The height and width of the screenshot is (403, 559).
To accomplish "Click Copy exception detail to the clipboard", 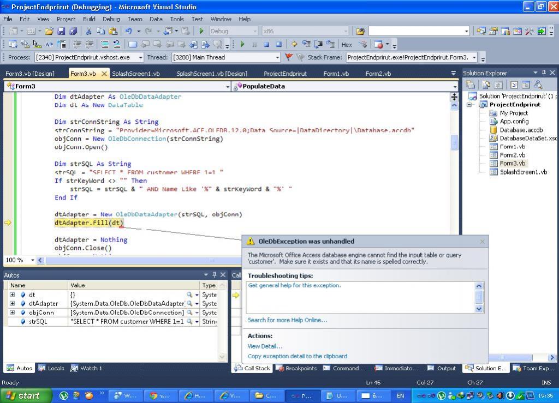I will (x=298, y=356).
